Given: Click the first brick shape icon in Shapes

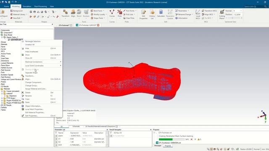Looking at the screenshot, I should click(x=31, y=12).
